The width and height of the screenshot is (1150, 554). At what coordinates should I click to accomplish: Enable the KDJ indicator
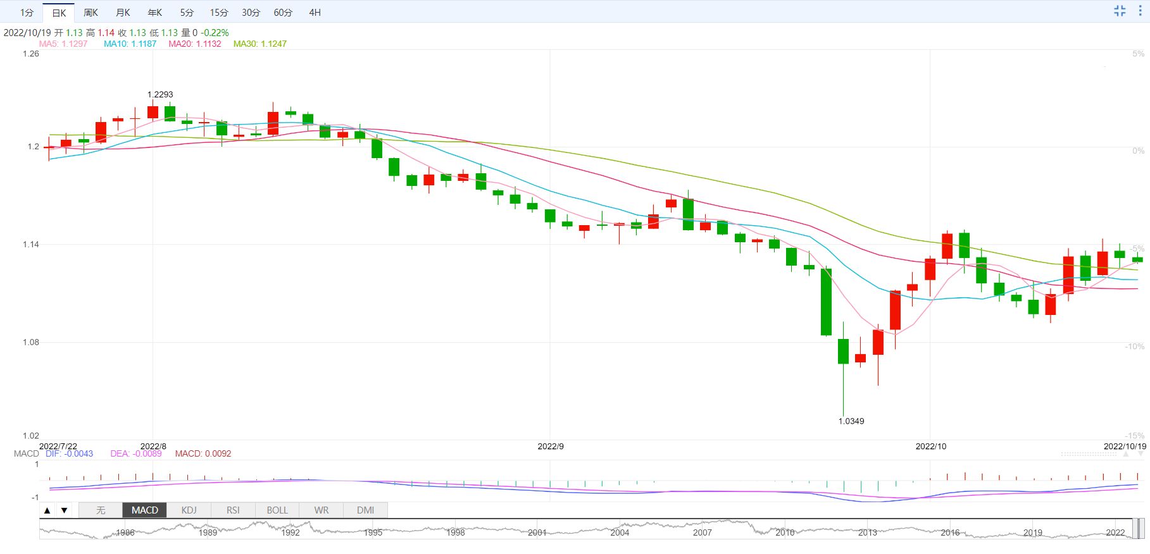[189, 510]
